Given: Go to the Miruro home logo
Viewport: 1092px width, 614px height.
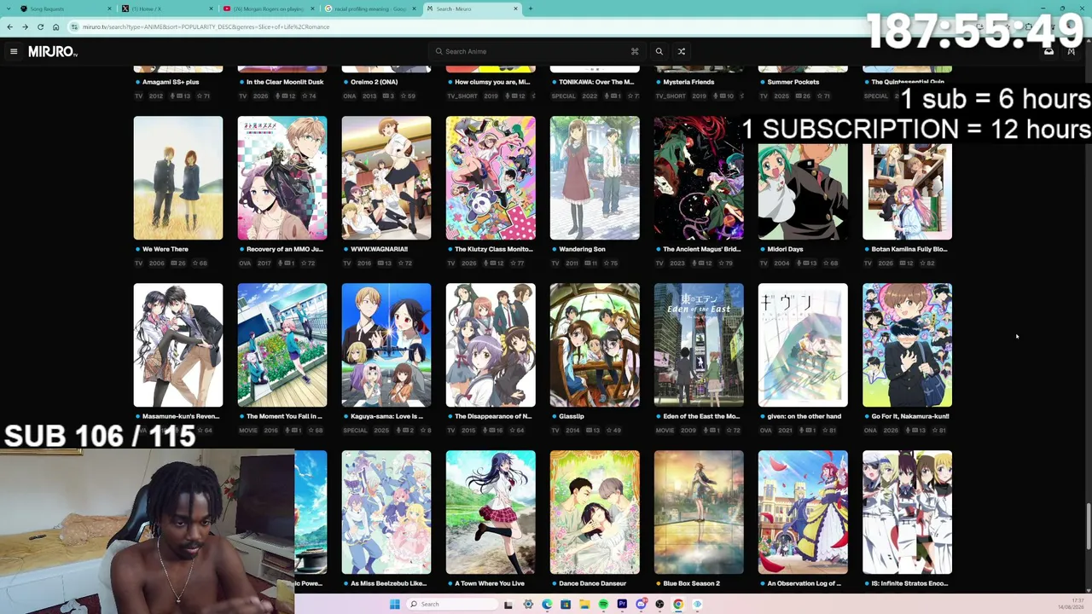Looking at the screenshot, I should (x=53, y=51).
